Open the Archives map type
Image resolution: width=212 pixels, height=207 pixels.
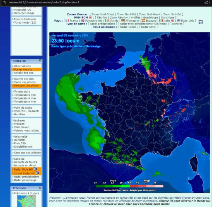point(177,24)
